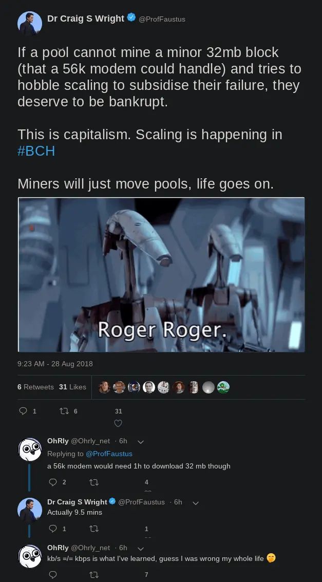
Task: Retweet OhRly's 56k modem download reply
Action: point(94,482)
